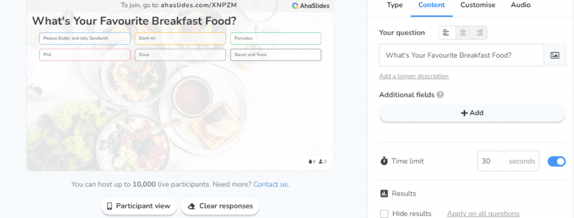Viewport: 574px width, 218px height.
Task: Focus the time limit seconds field
Action: 508,161
